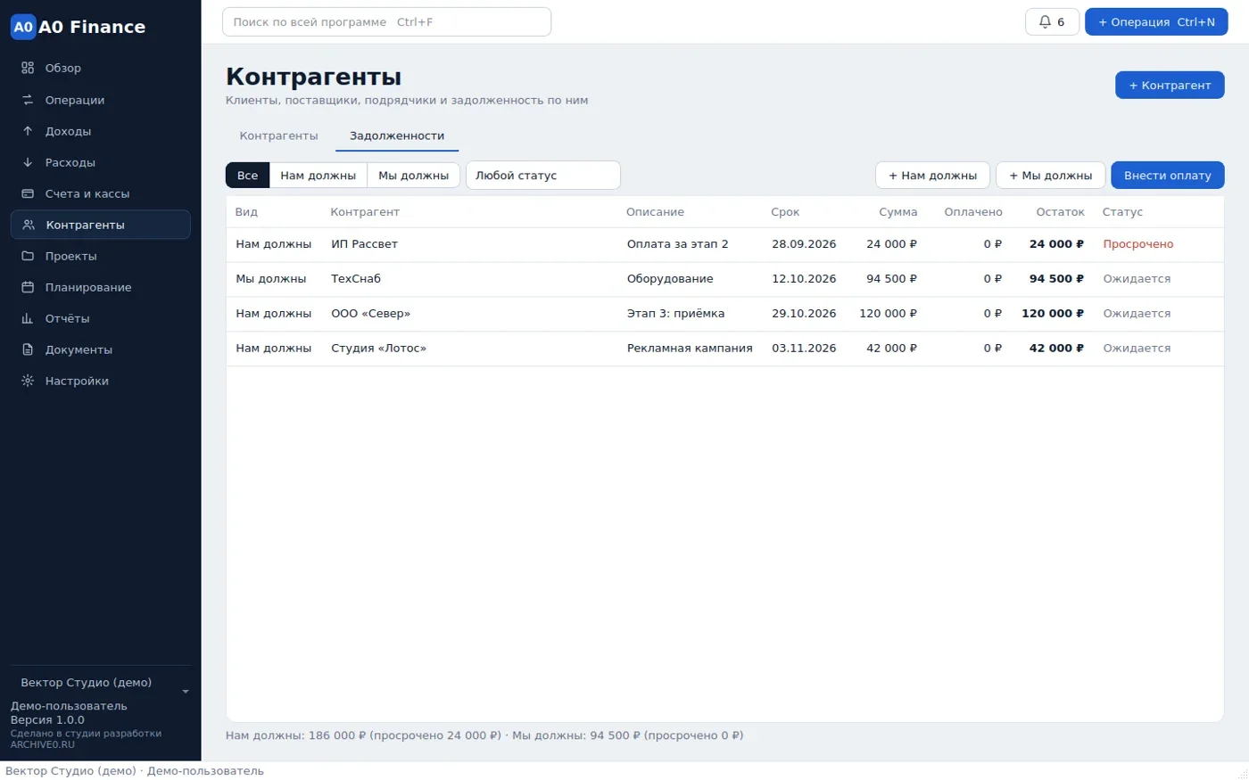Open notifications bell with 6 alerts
Viewport: 1249px width, 780px height.
pos(1052,22)
